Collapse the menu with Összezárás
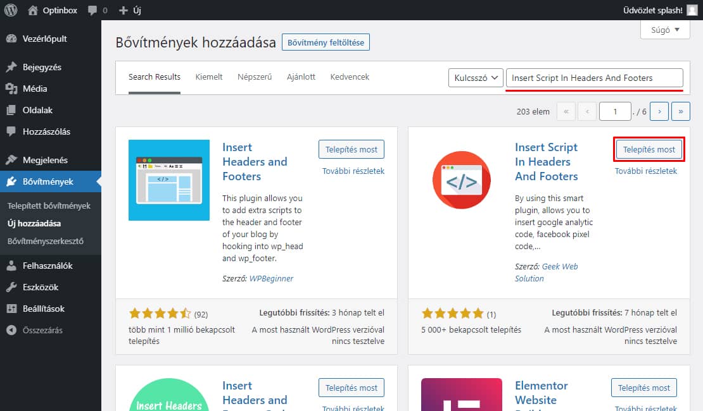The height and width of the screenshot is (411, 703). point(42,330)
